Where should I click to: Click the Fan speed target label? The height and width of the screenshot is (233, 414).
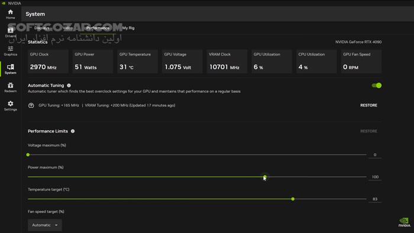point(46,212)
